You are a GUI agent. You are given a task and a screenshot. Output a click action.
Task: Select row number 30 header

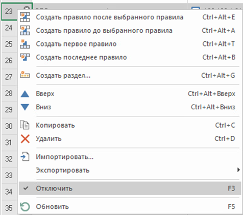click(9, 126)
